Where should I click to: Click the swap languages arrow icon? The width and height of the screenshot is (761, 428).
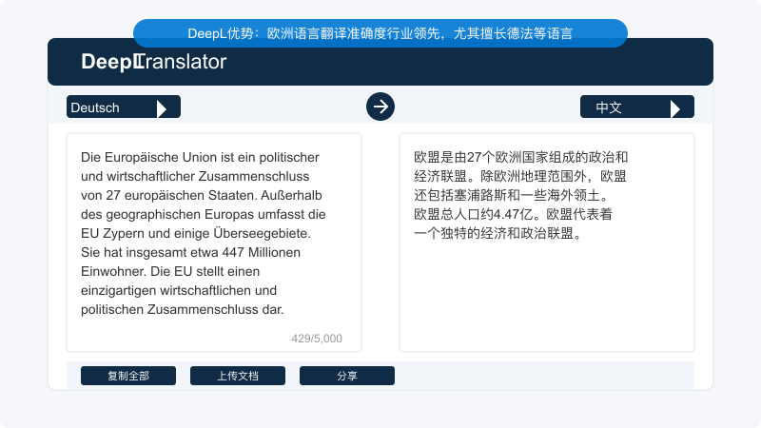click(x=380, y=107)
